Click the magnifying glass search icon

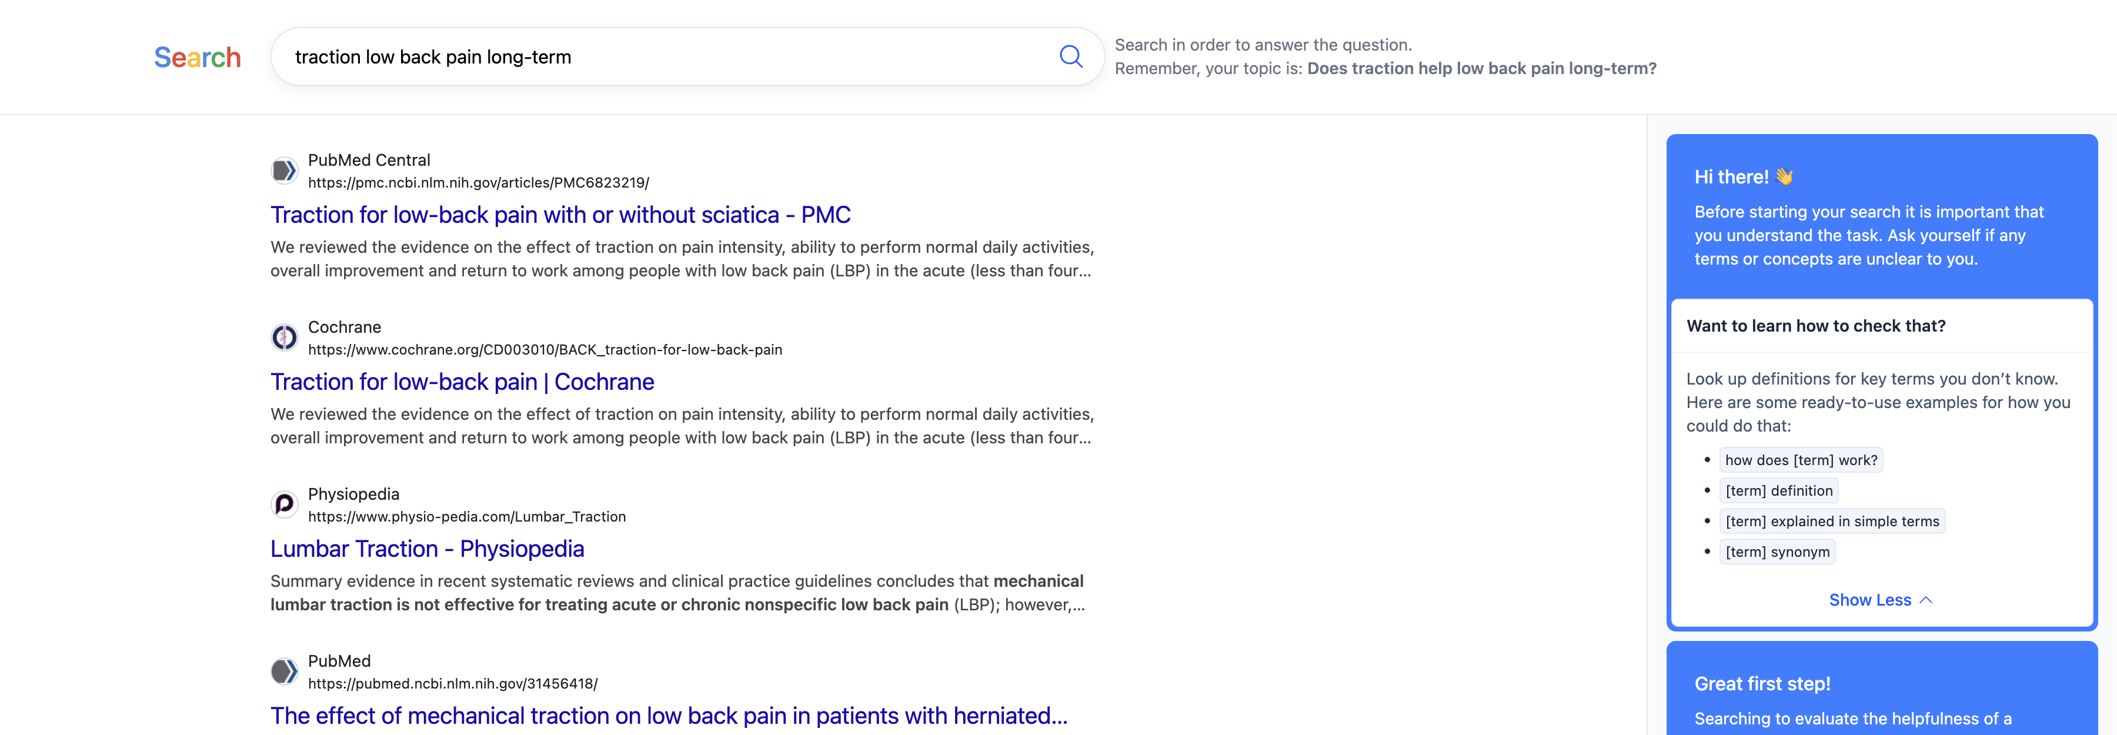[1070, 56]
